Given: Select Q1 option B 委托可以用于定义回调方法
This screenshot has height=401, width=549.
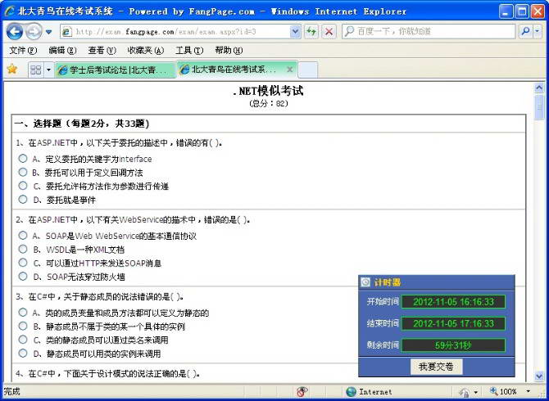Looking at the screenshot, I should point(23,172).
